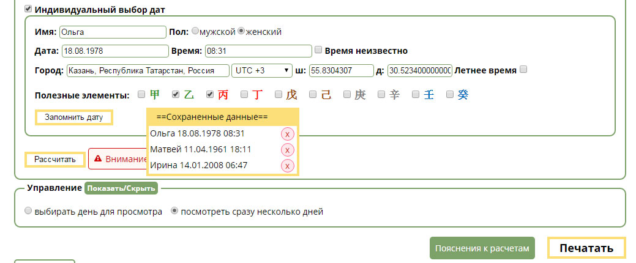Click the Рассчитать button

coord(55,159)
